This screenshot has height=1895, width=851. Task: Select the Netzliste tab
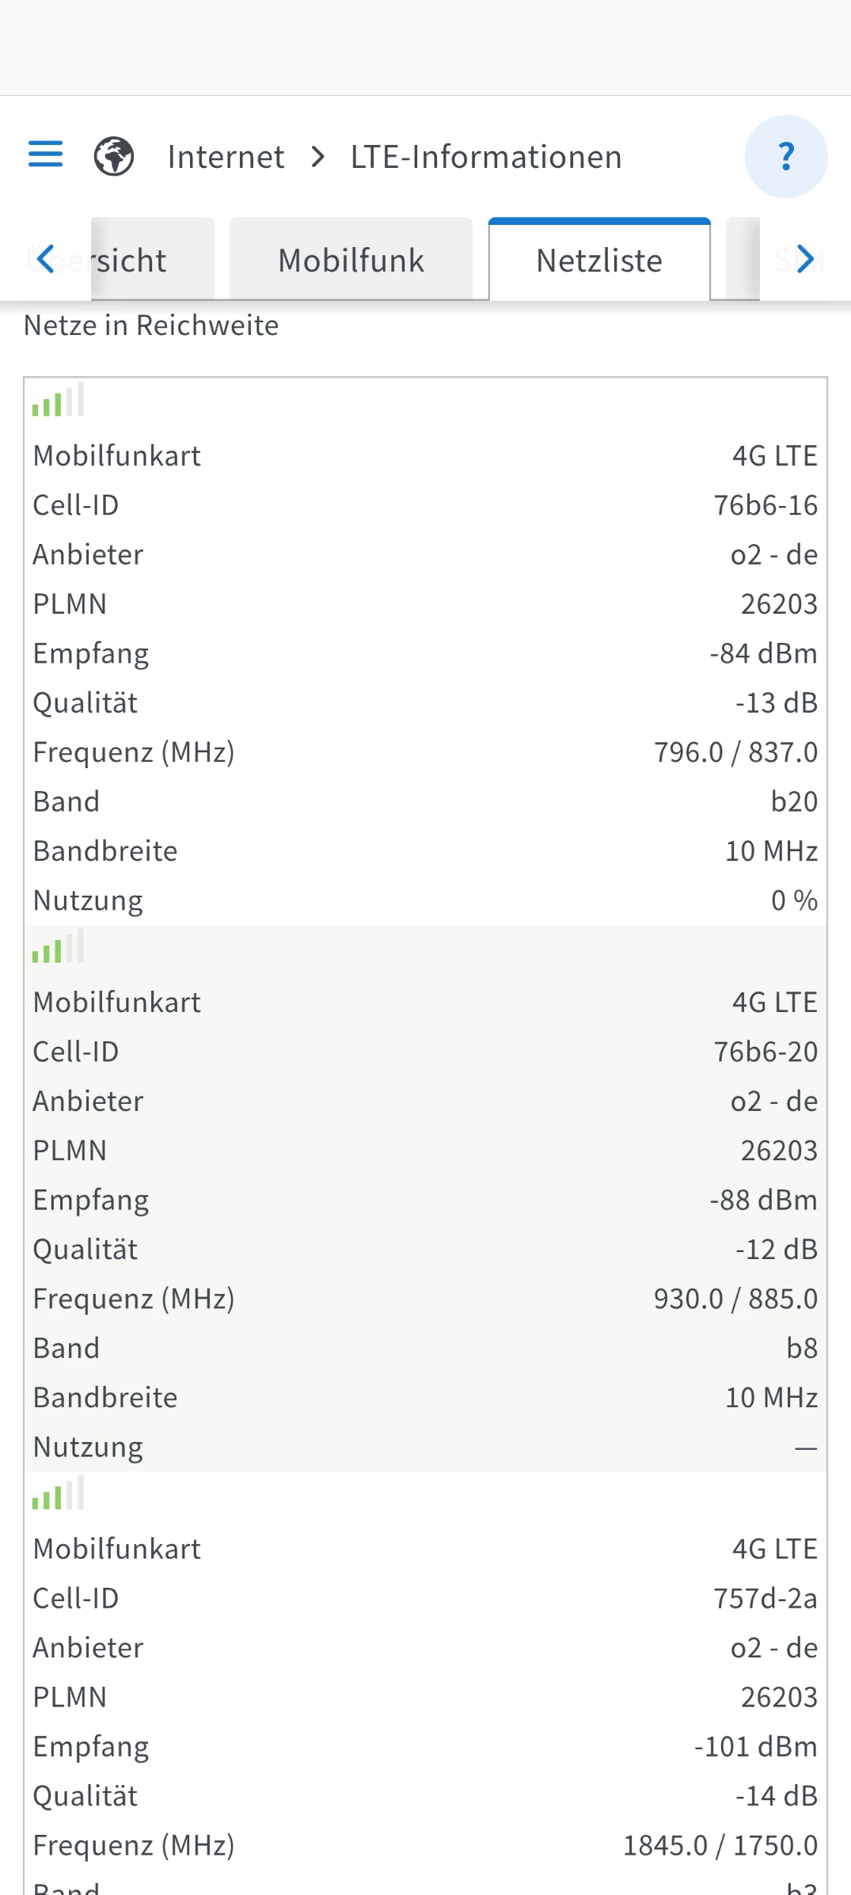[x=599, y=261]
